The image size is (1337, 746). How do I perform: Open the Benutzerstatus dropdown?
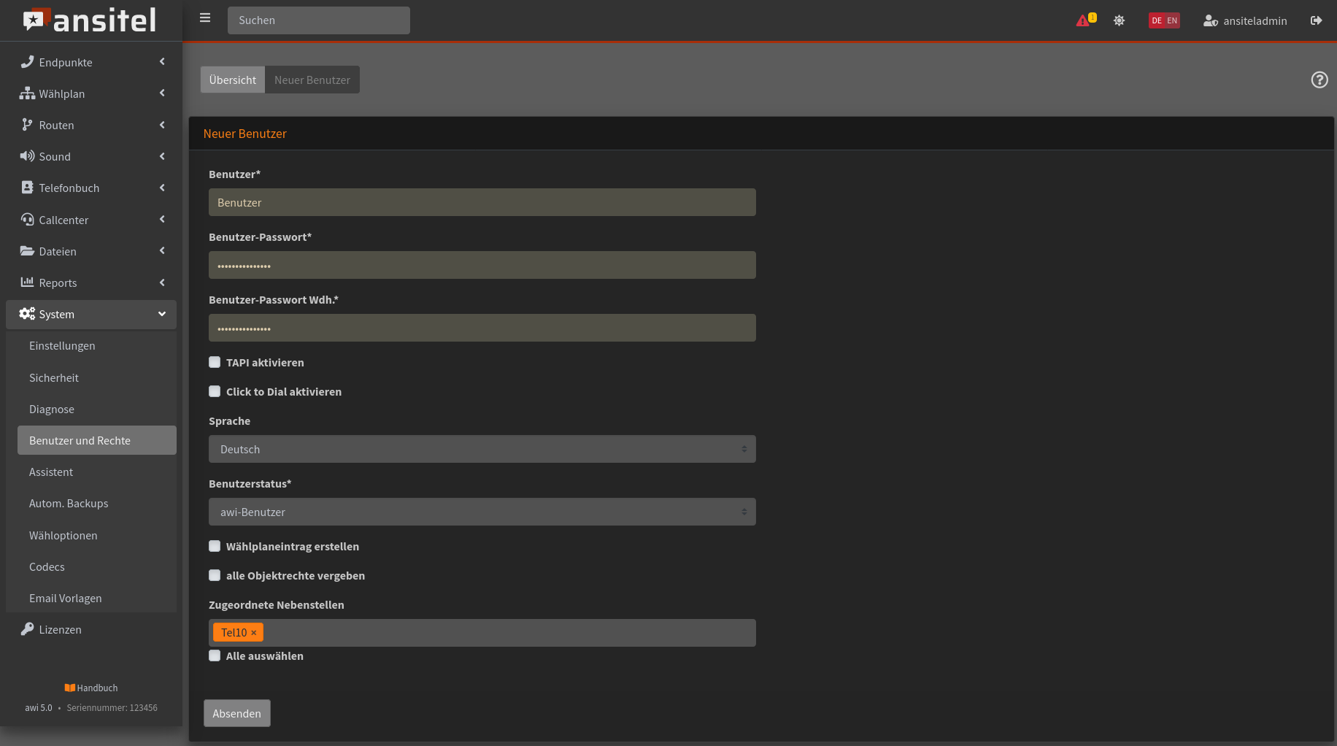point(482,512)
